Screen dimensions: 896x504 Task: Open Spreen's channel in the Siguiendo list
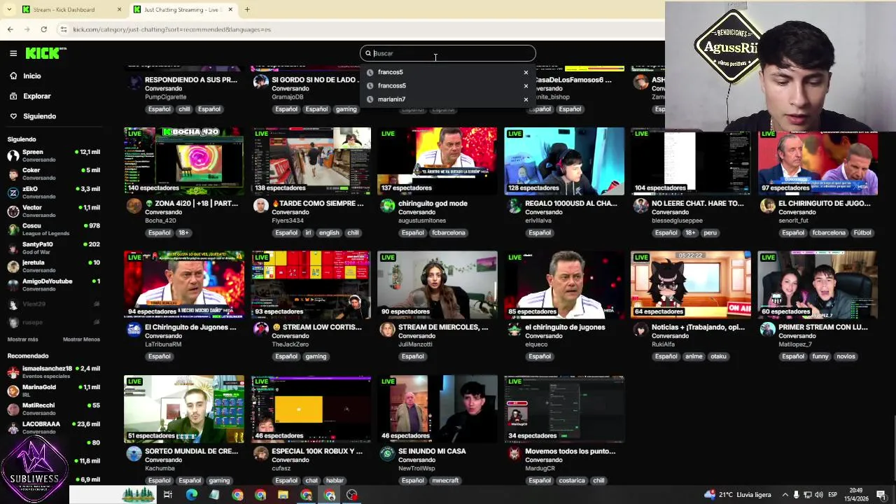pyautogui.click(x=54, y=155)
